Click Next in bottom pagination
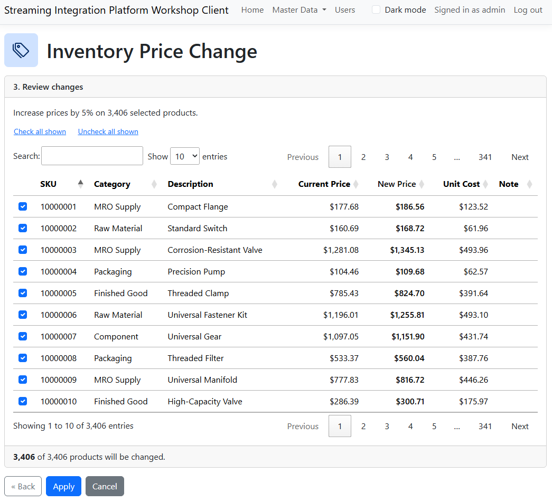 pyautogui.click(x=520, y=426)
